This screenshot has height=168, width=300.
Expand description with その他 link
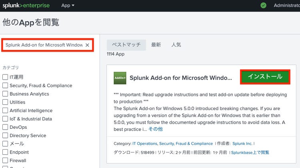[x=156, y=129]
